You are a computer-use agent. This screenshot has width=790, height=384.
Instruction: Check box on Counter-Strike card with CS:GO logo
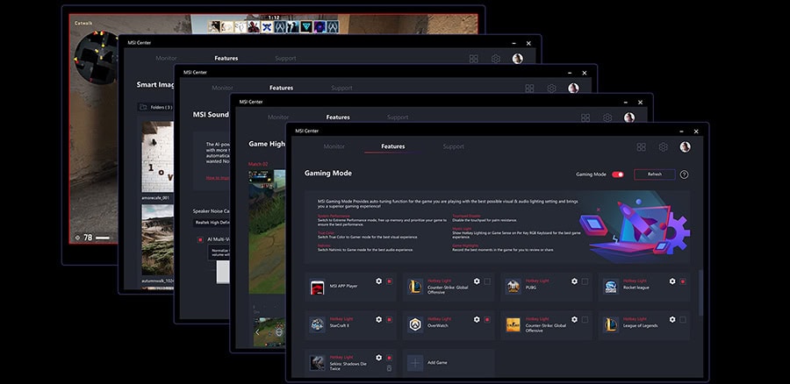click(585, 320)
